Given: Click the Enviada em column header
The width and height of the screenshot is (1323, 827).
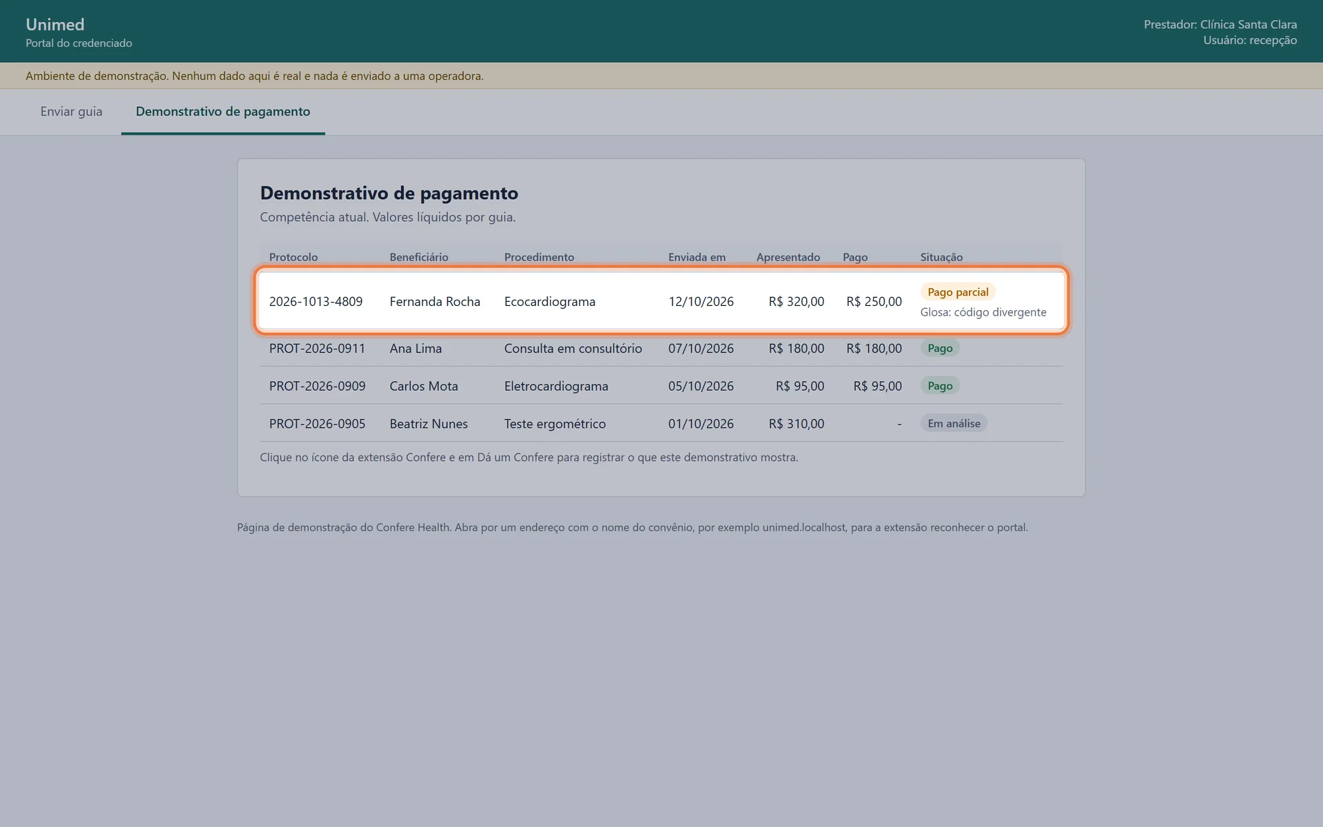Looking at the screenshot, I should [x=697, y=257].
